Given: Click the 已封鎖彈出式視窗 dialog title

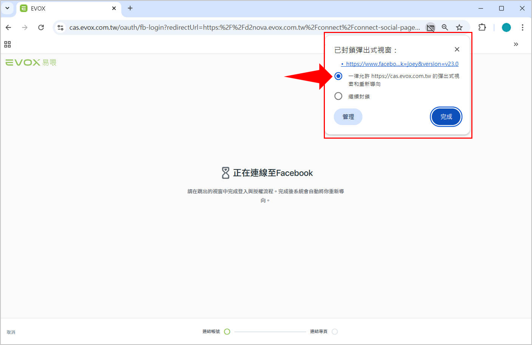Looking at the screenshot, I should (x=365, y=50).
